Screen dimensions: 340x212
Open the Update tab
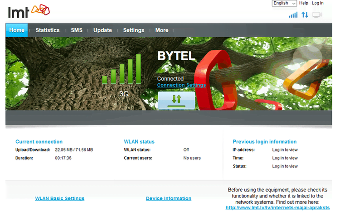pyautogui.click(x=102, y=30)
